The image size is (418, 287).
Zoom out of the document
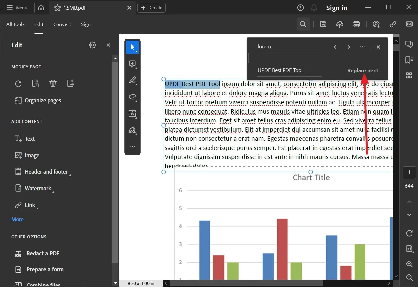[x=409, y=277]
